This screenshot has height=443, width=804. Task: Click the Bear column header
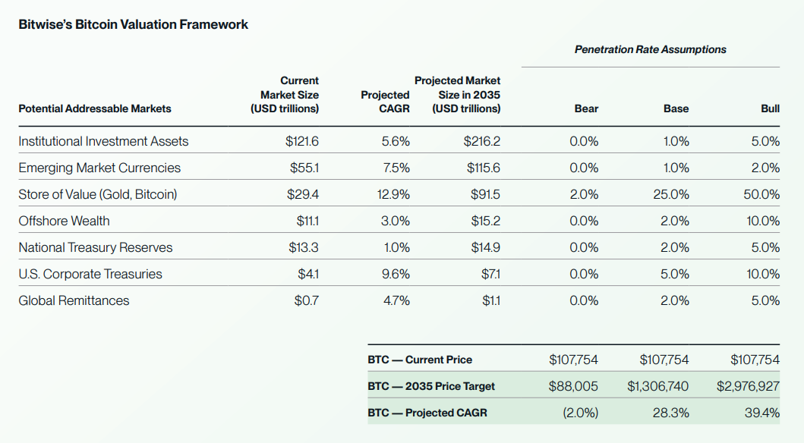coord(586,108)
